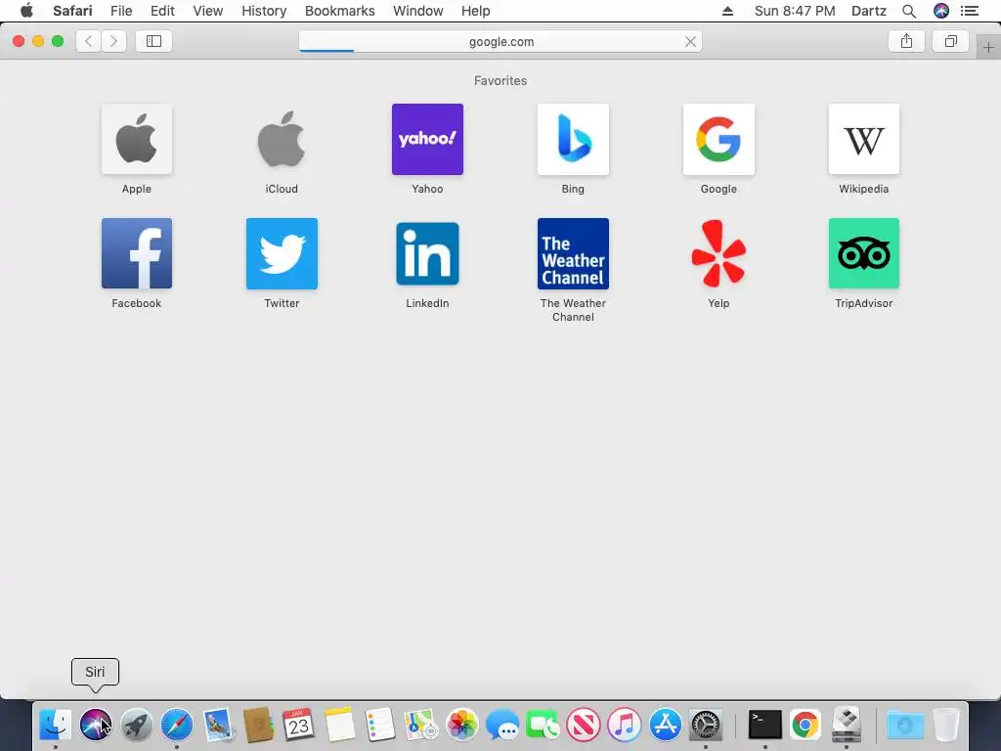The height and width of the screenshot is (751, 1001).
Task: Open the iCloud favorite tile
Action: point(282,139)
